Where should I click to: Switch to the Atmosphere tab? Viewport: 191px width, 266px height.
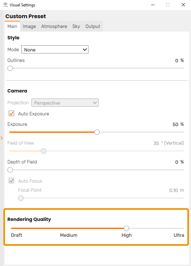pos(54,27)
